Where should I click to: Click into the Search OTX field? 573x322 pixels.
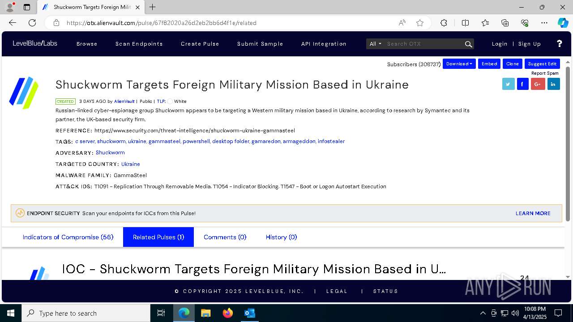click(x=424, y=44)
